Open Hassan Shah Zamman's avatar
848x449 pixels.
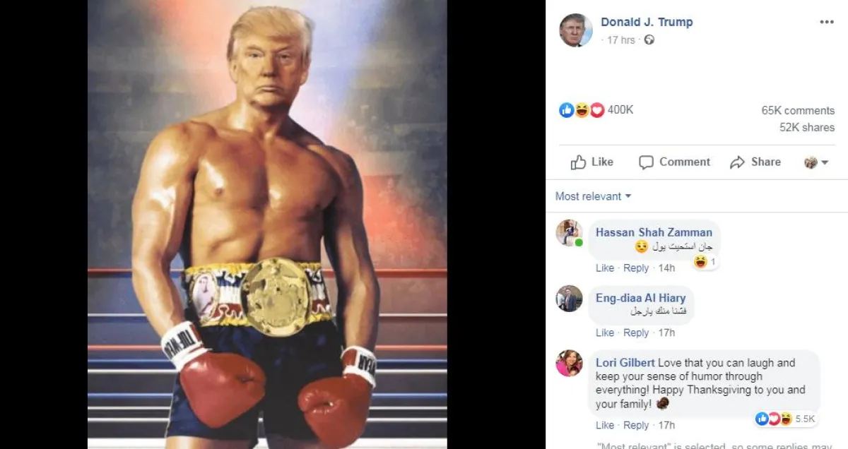click(569, 233)
